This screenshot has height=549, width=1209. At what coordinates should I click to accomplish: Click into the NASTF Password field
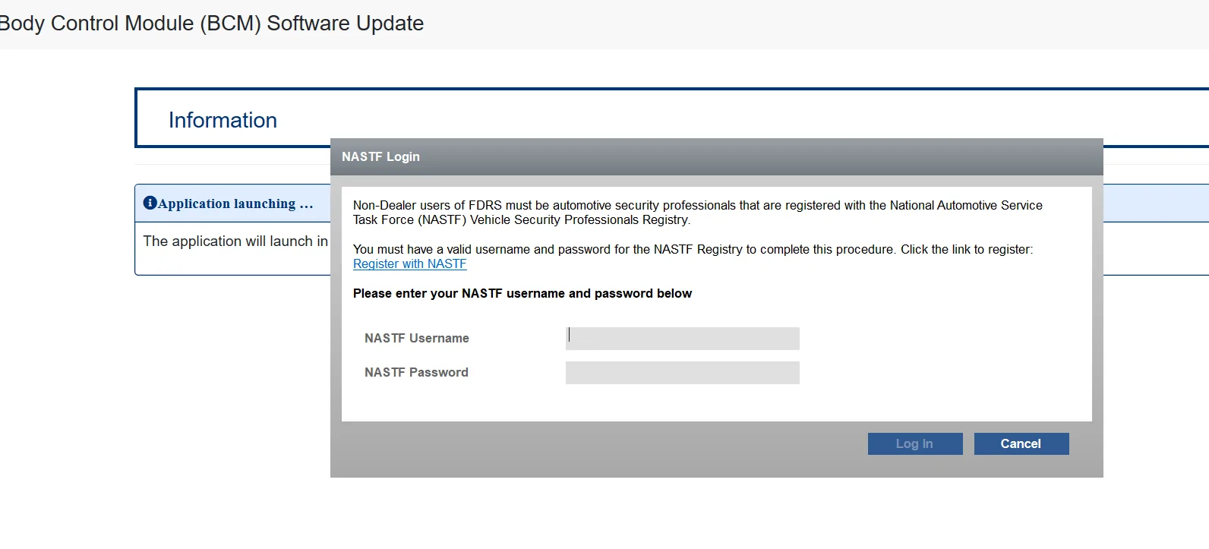pyautogui.click(x=682, y=373)
